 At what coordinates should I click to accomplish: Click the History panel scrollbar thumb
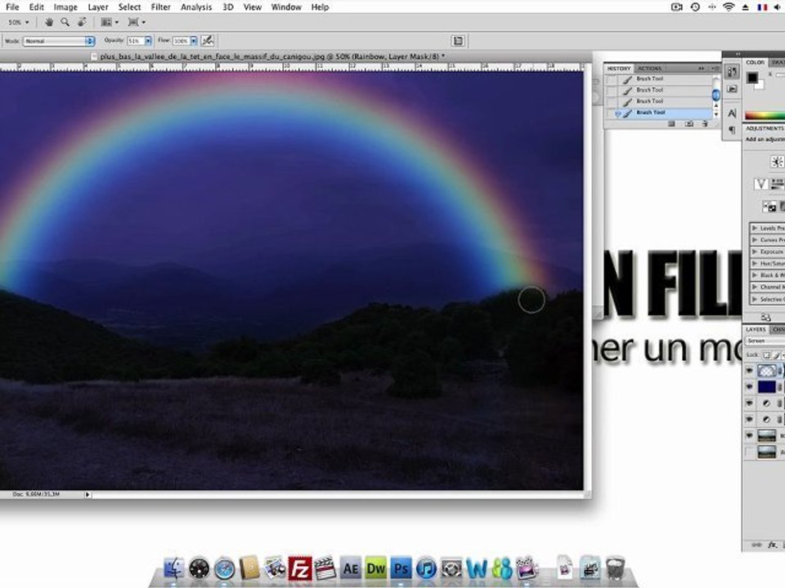point(716,94)
